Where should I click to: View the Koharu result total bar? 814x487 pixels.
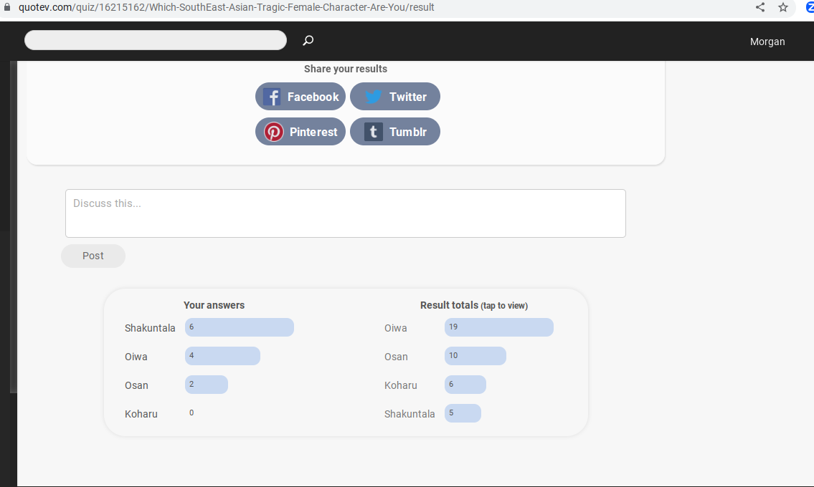(x=465, y=385)
